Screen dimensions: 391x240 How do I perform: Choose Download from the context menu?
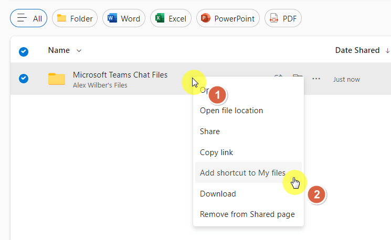tap(248, 193)
